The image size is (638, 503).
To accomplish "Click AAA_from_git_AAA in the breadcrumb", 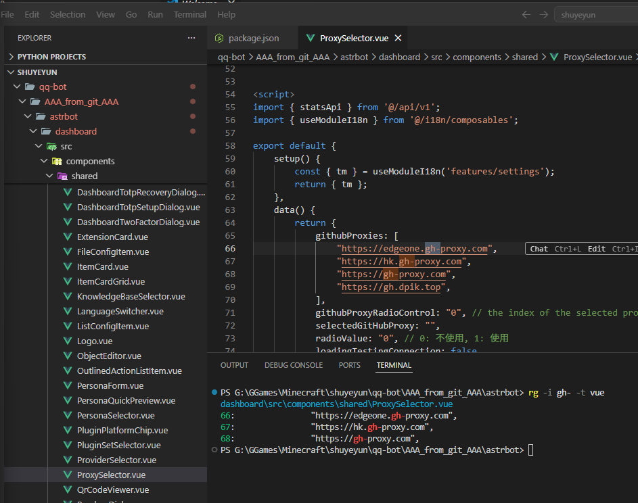I will (292, 57).
